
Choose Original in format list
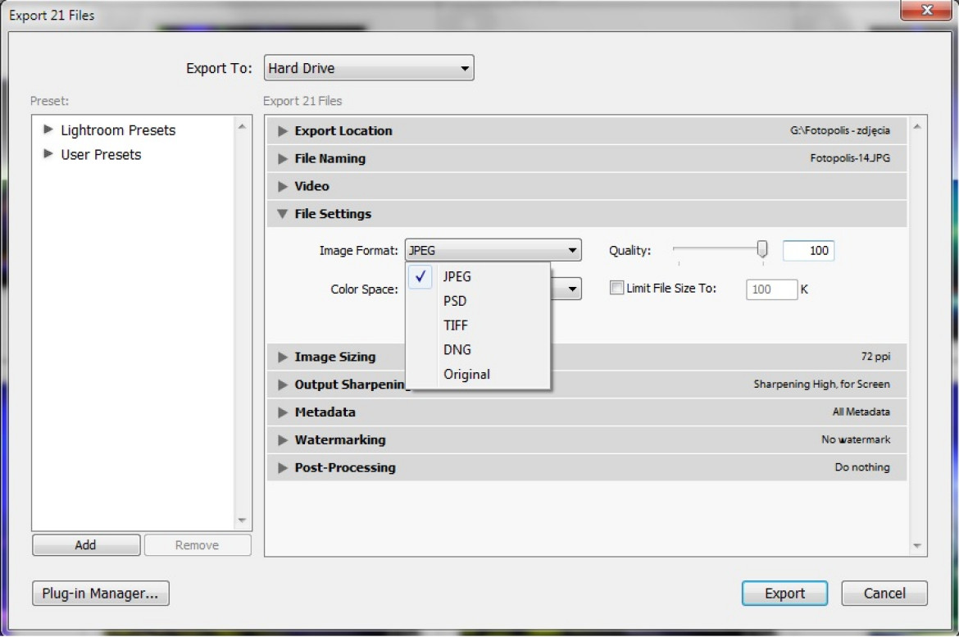point(479,375)
